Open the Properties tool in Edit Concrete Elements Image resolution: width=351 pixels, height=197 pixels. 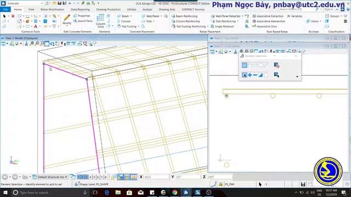[82, 16]
